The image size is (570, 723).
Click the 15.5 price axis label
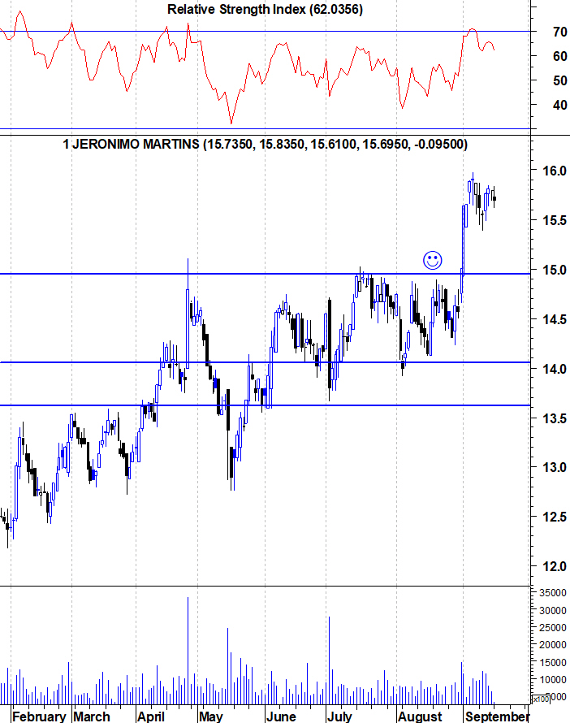tap(555, 220)
